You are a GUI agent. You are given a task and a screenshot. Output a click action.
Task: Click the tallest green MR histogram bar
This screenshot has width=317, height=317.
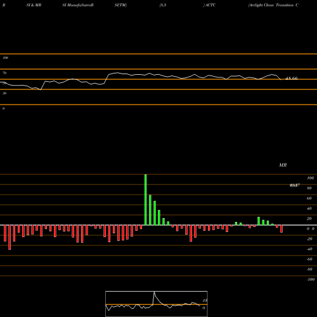(146, 200)
